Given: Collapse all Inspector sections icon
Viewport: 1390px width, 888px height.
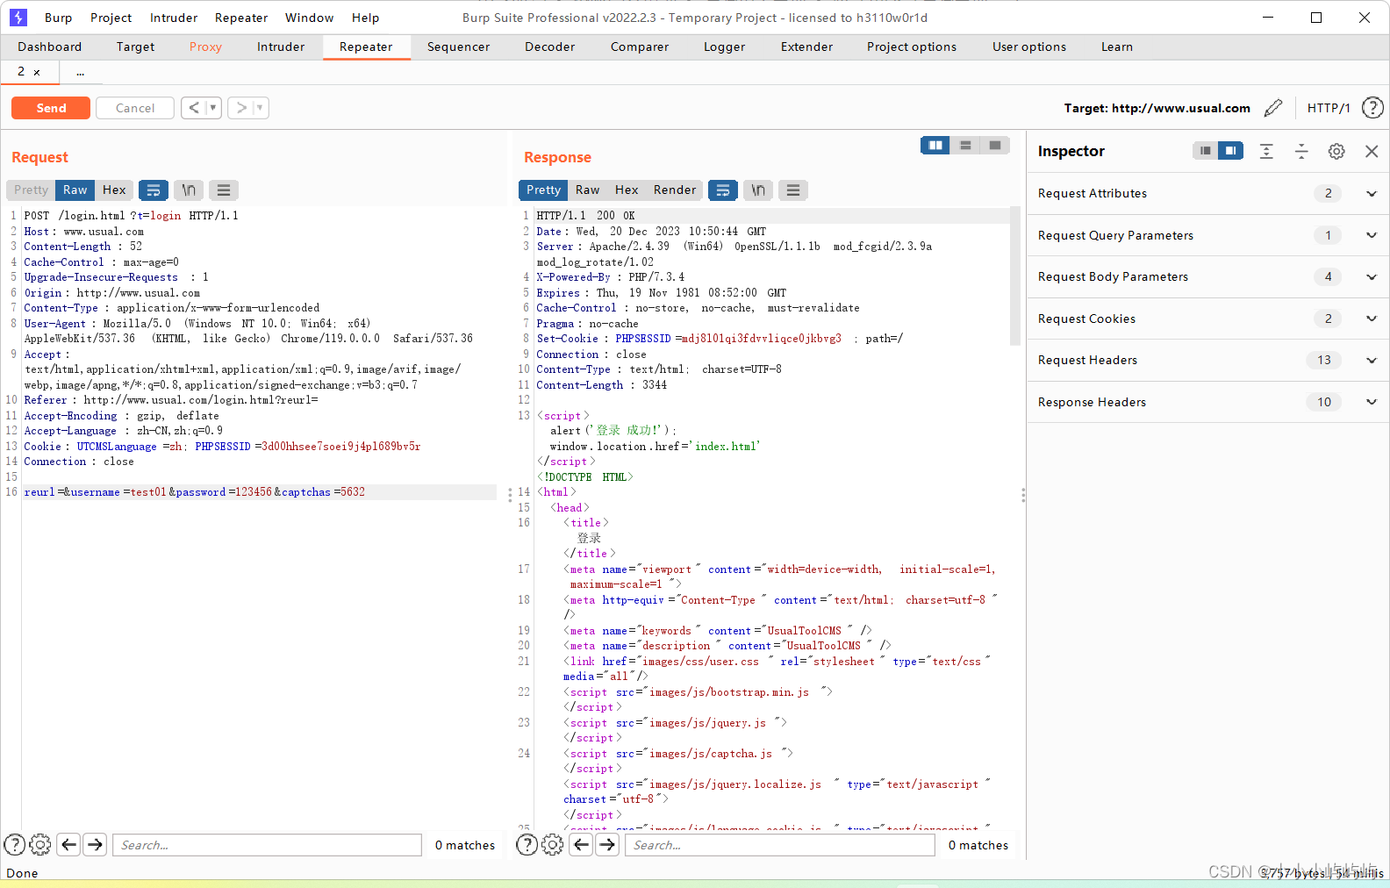Looking at the screenshot, I should pos(1301,151).
